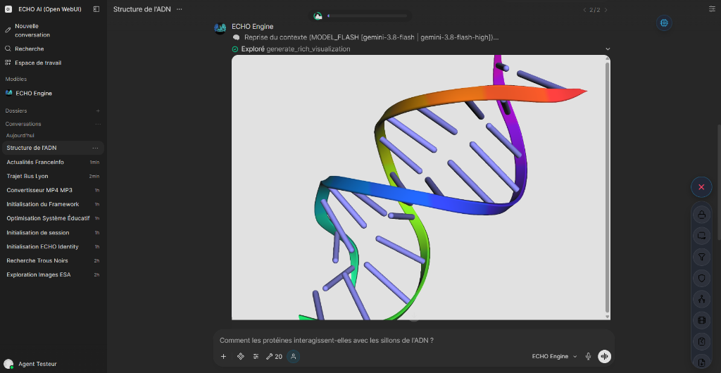This screenshot has width=721, height=373.
Task: Open the tools wrench showing 20
Action: click(x=274, y=357)
